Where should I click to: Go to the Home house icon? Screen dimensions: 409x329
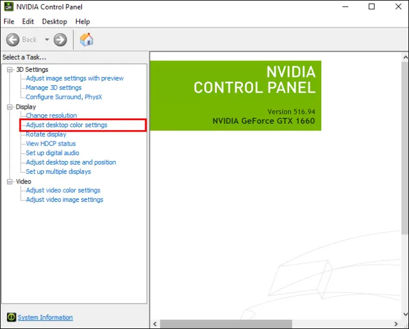(87, 40)
